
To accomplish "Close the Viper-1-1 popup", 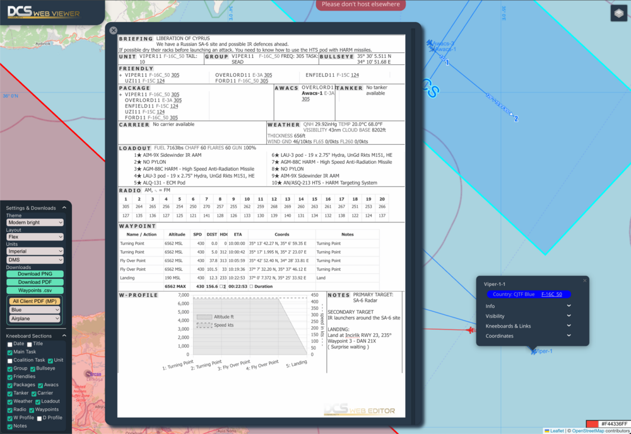I will [x=585, y=280].
